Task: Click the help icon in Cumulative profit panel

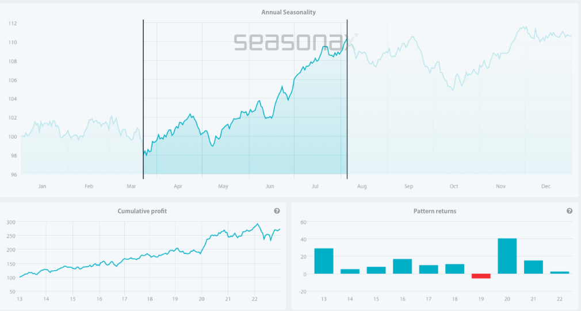Action: 277,211
